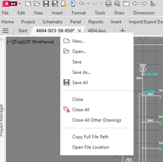Screen dimensions: 163x162
Task: Click the Save floppy disk toolbar icon
Action: (x=46, y=4)
